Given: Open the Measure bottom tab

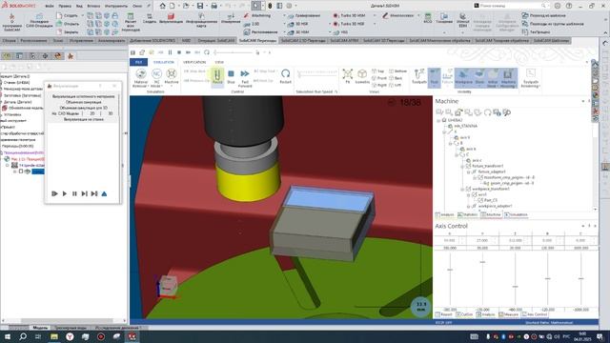Looking at the screenshot, I should click(509, 314).
